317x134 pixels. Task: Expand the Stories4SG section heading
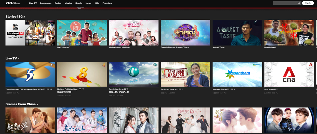pos(15,16)
